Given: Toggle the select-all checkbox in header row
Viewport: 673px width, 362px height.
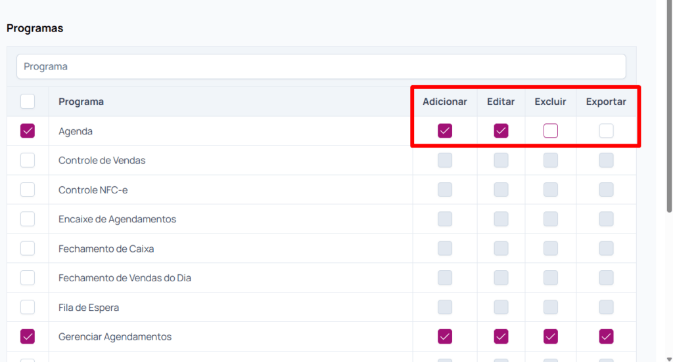Looking at the screenshot, I should [x=28, y=102].
